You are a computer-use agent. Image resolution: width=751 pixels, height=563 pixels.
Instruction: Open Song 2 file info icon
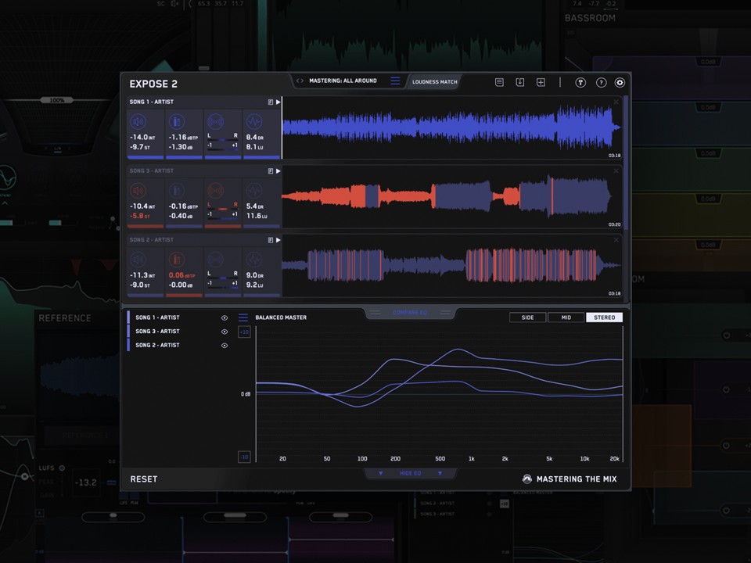pos(270,240)
